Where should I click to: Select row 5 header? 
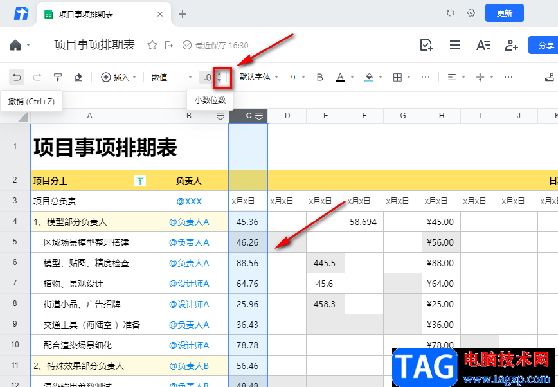click(15, 242)
